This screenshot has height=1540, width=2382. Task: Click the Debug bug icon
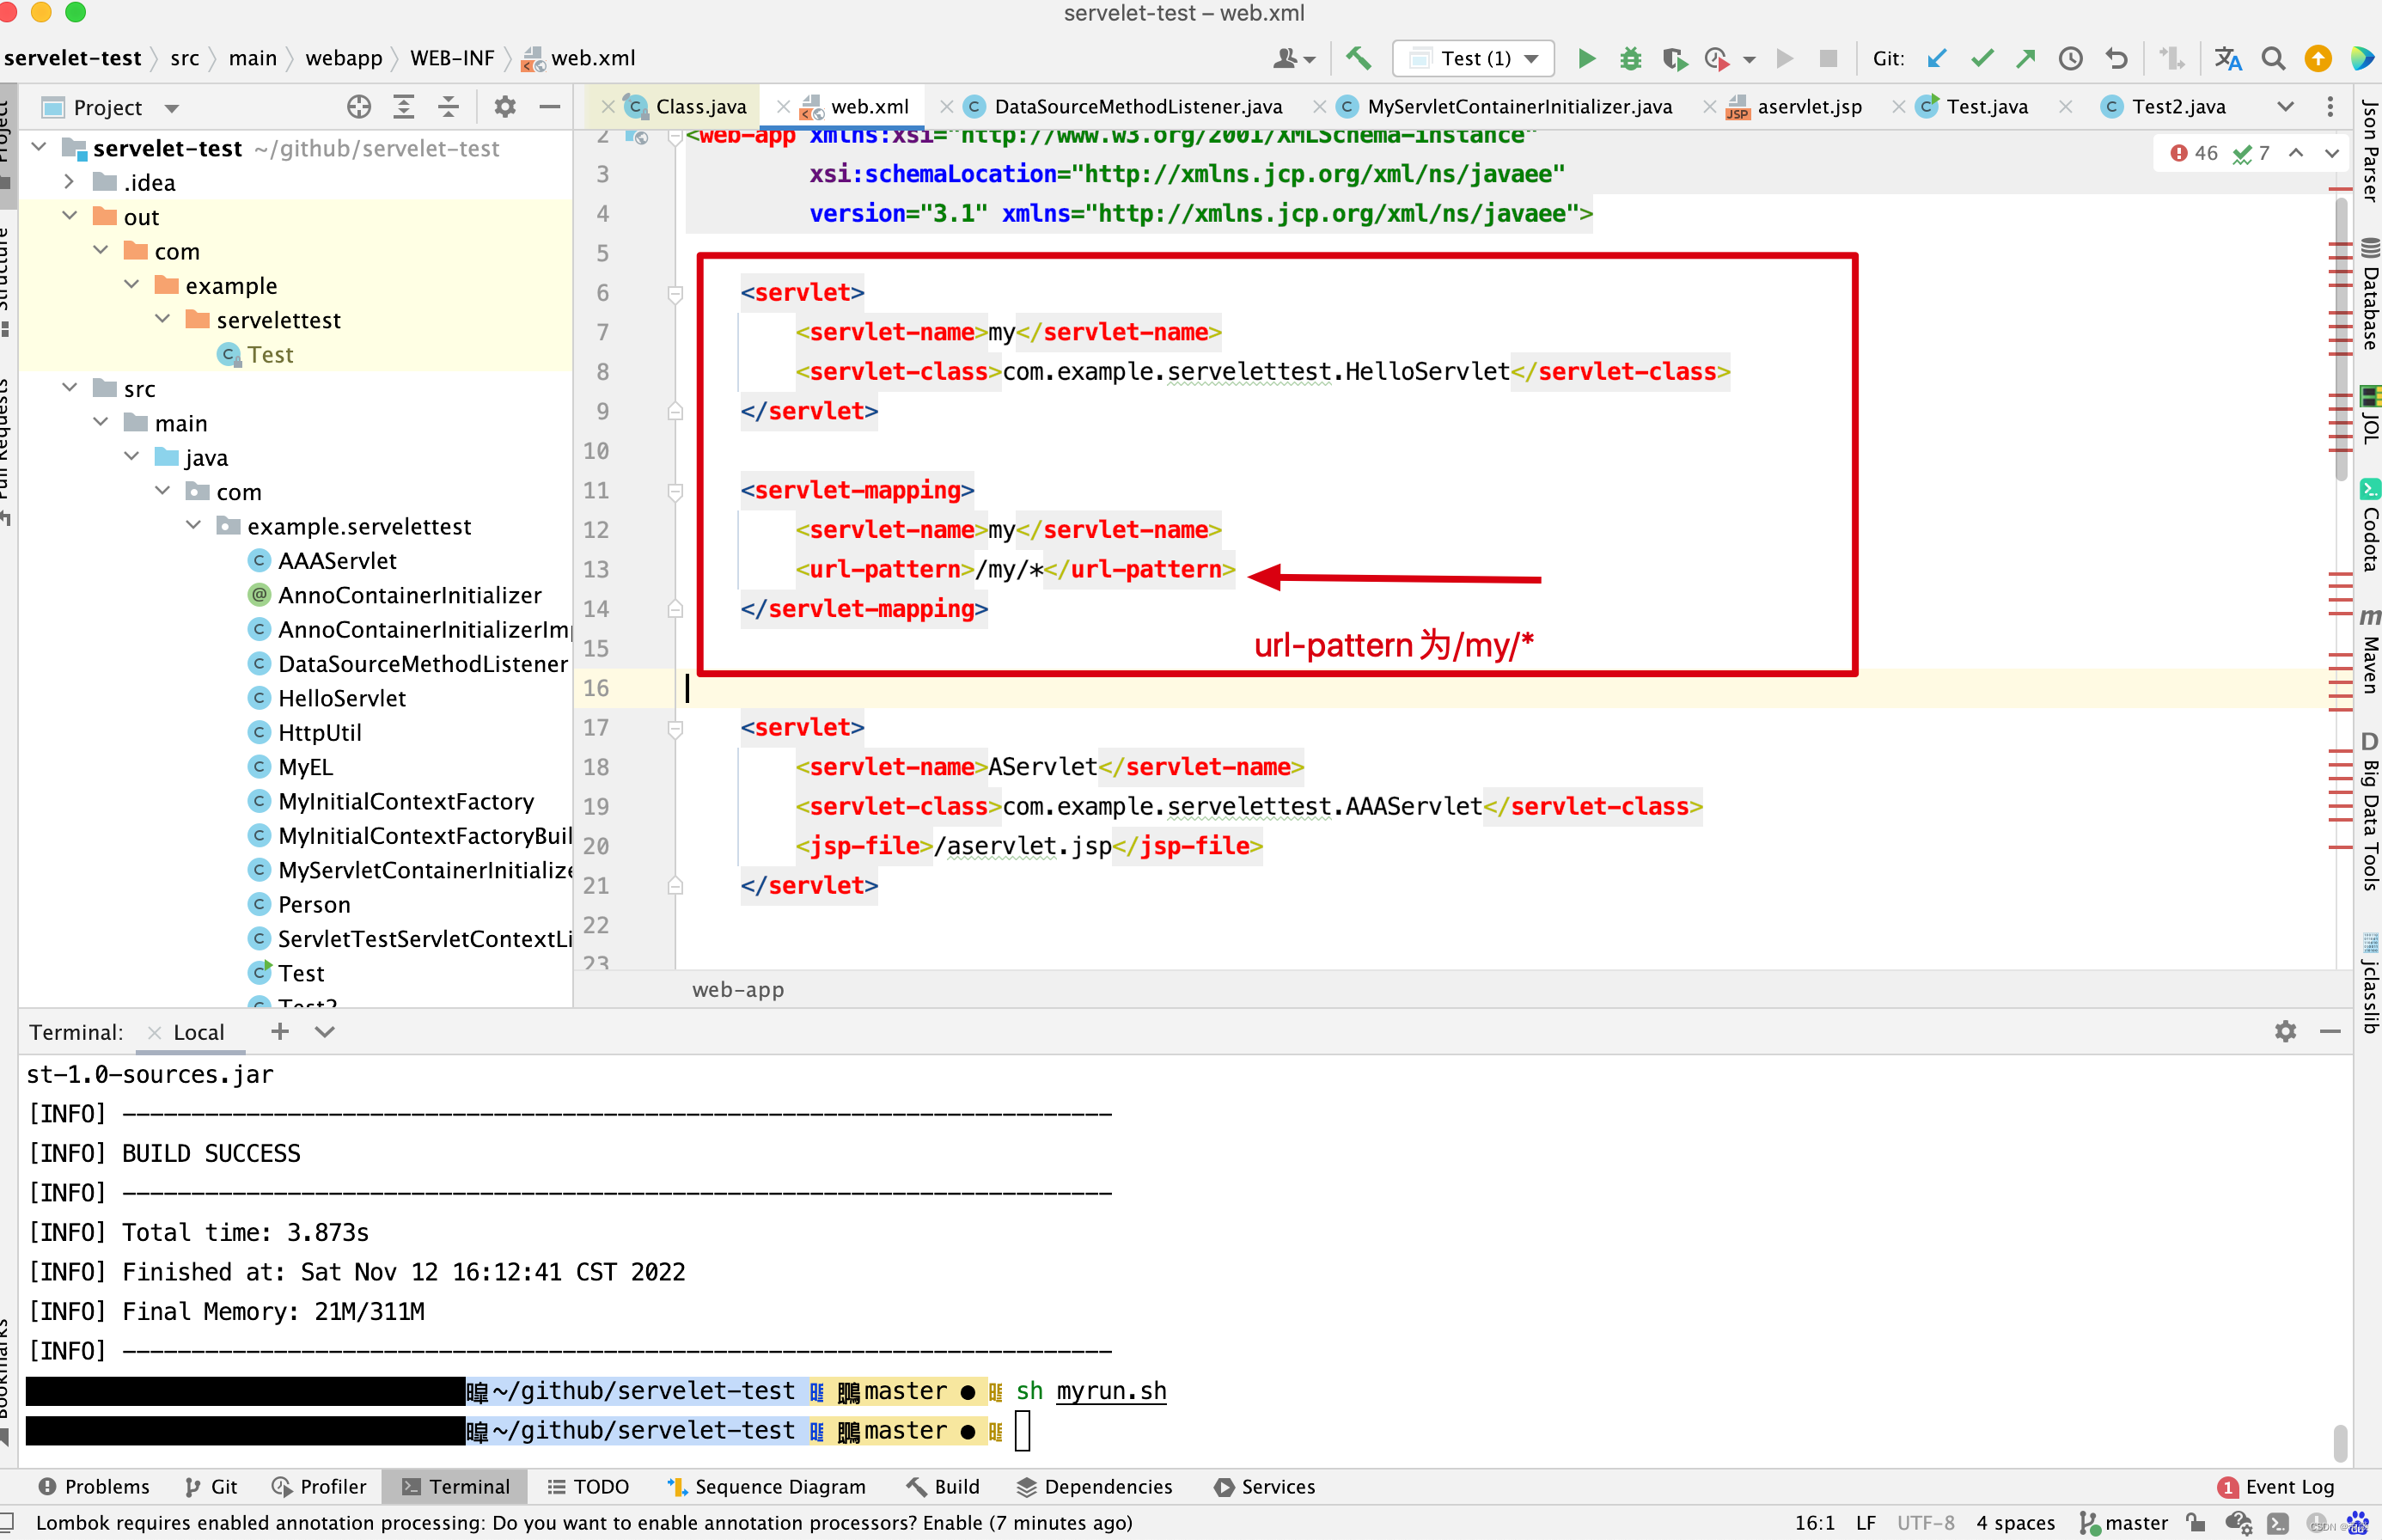point(1630,59)
